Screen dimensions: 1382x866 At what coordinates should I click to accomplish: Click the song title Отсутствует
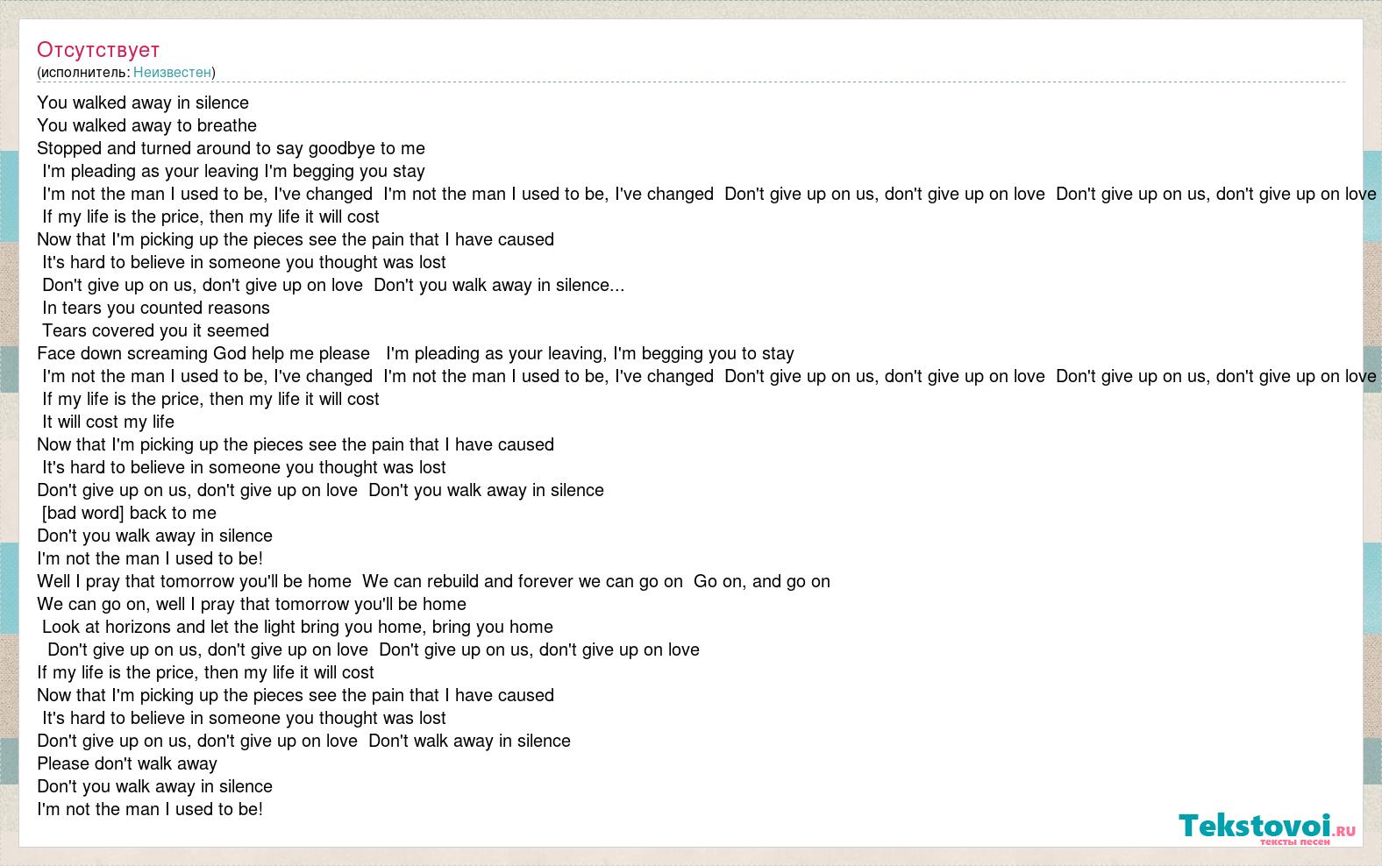98,49
